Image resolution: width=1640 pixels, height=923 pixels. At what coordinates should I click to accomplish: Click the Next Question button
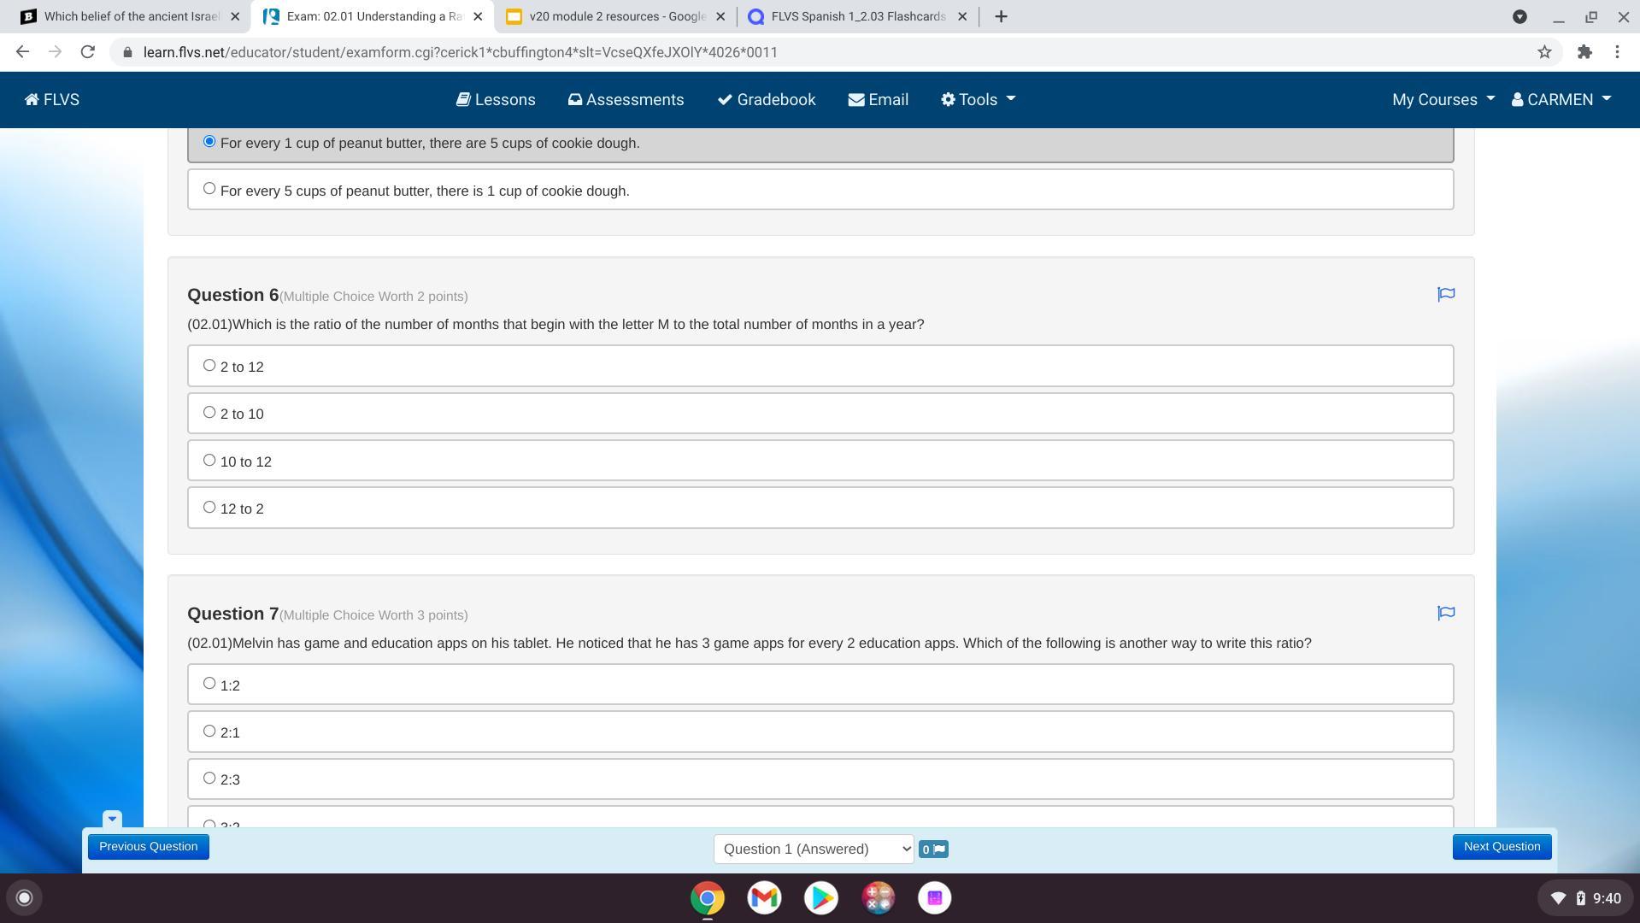pyautogui.click(x=1502, y=847)
